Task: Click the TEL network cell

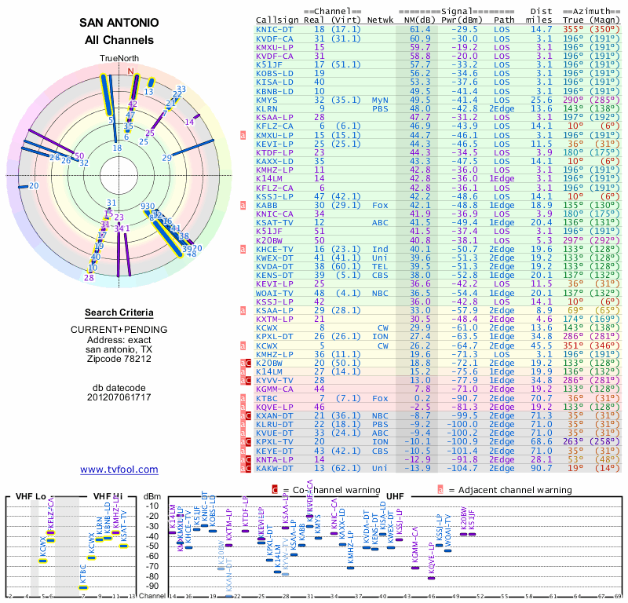Action: [380, 267]
